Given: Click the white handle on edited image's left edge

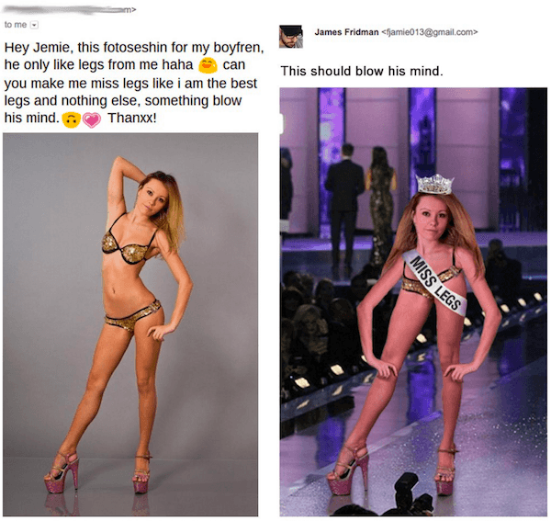Looking at the screenshot, I should [x=281, y=124].
